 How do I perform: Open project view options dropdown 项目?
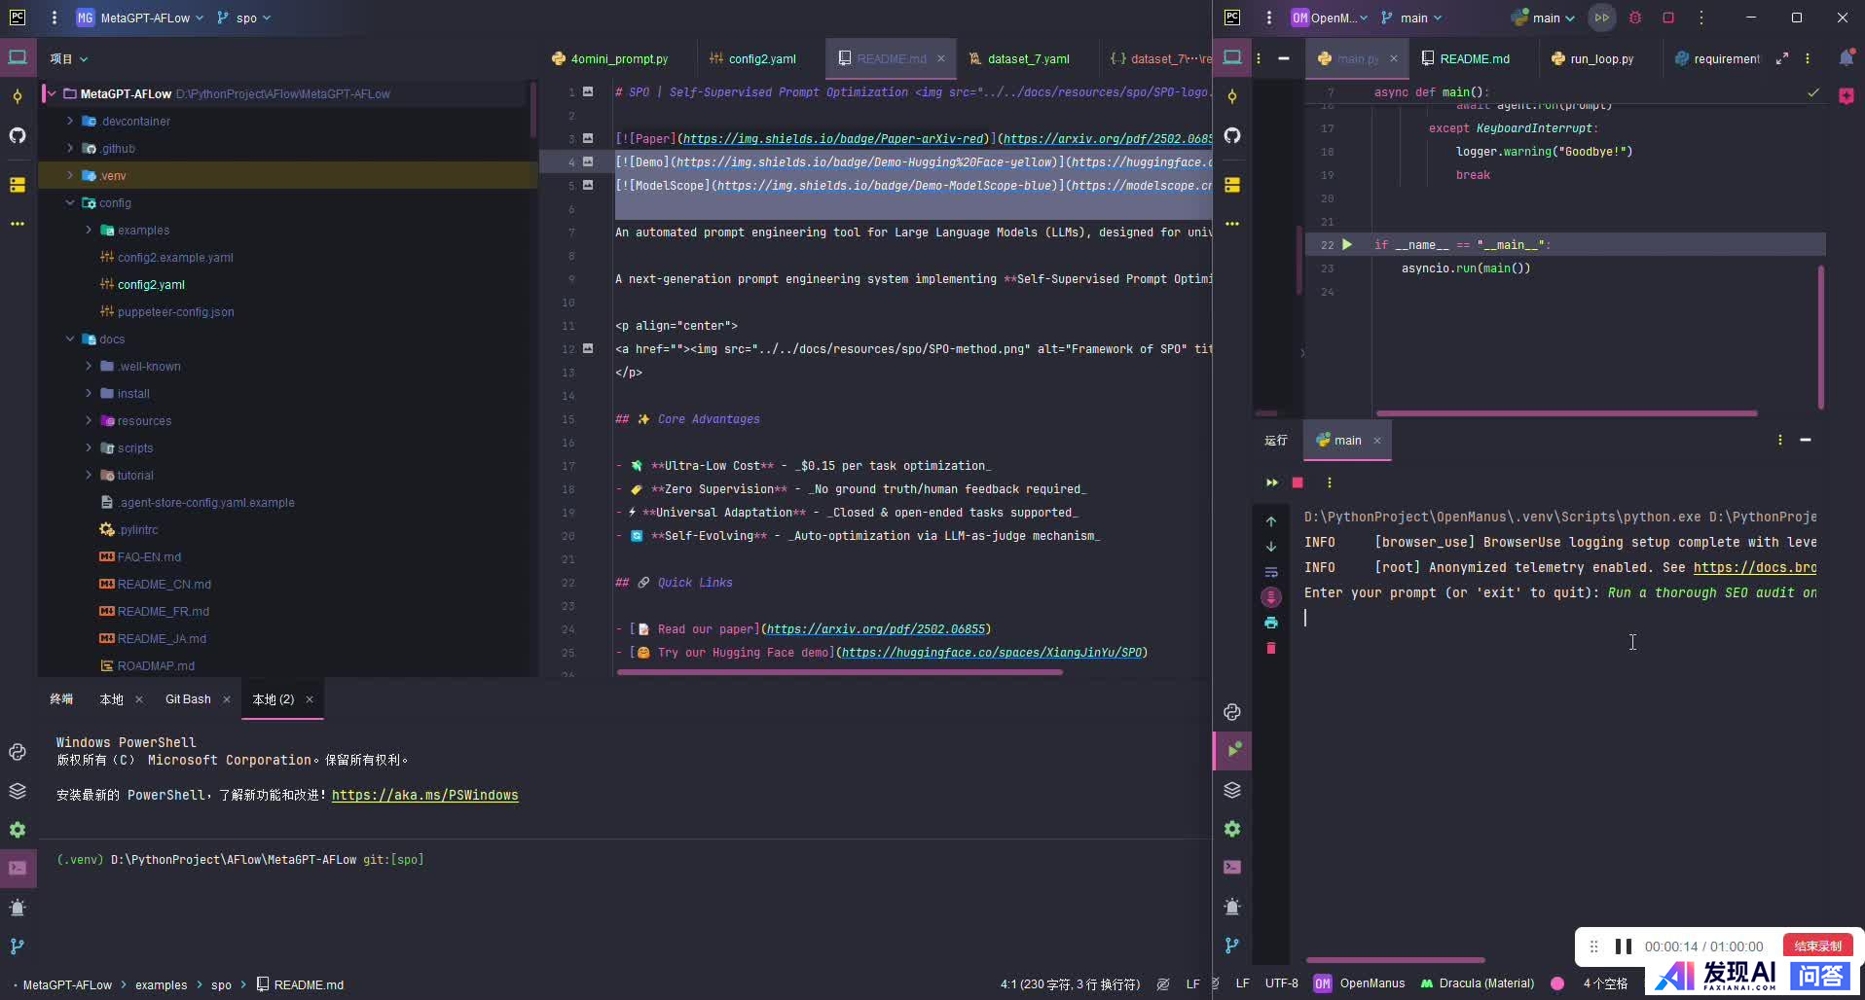[69, 58]
